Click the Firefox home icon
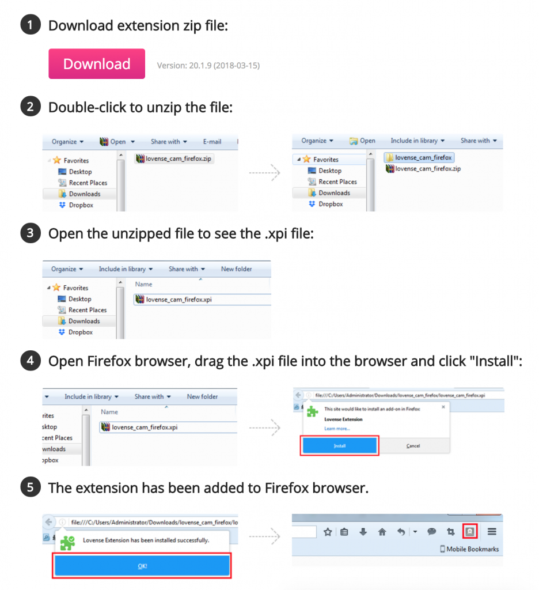This screenshot has height=590, width=539. coord(382,532)
